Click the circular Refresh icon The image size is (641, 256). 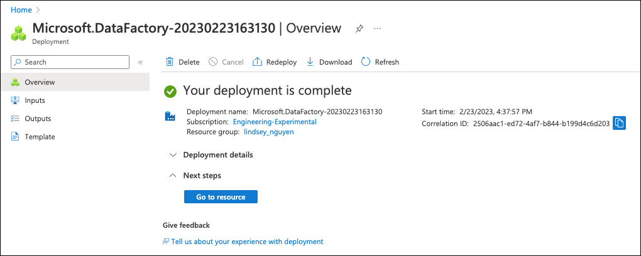[366, 61]
